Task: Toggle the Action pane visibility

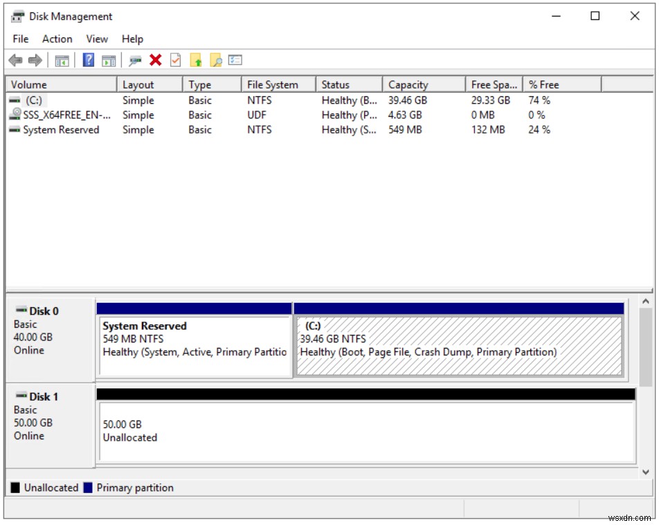Action: (108, 59)
